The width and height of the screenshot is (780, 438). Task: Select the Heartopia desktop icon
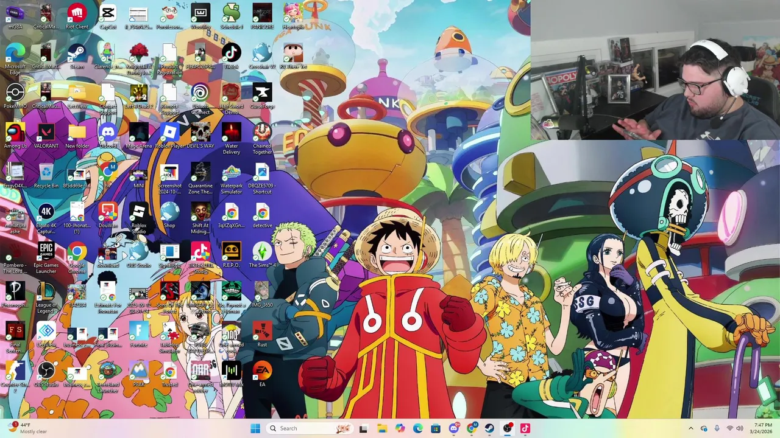click(293, 16)
